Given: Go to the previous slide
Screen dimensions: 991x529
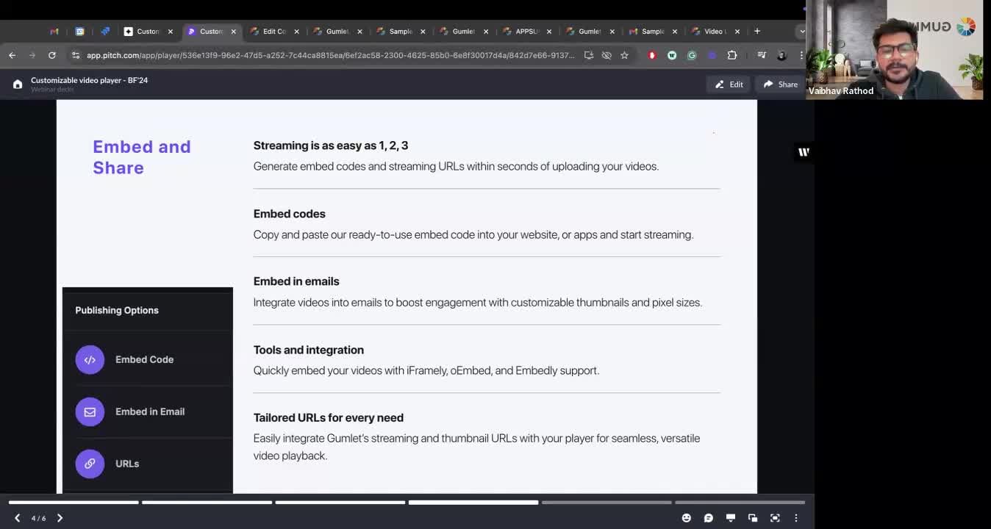Looking at the screenshot, I should pyautogui.click(x=18, y=518).
